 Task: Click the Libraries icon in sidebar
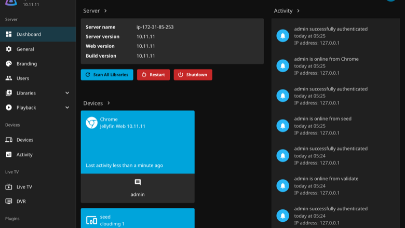tap(9, 93)
